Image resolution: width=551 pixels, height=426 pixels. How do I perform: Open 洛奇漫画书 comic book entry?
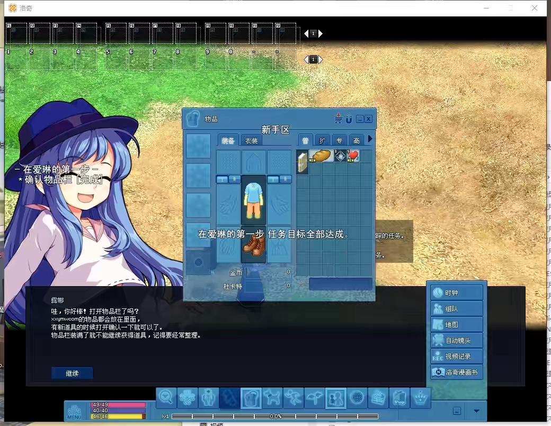coord(457,372)
